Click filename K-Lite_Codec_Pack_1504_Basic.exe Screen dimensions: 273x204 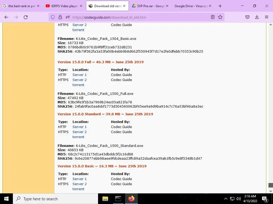pos(106,39)
